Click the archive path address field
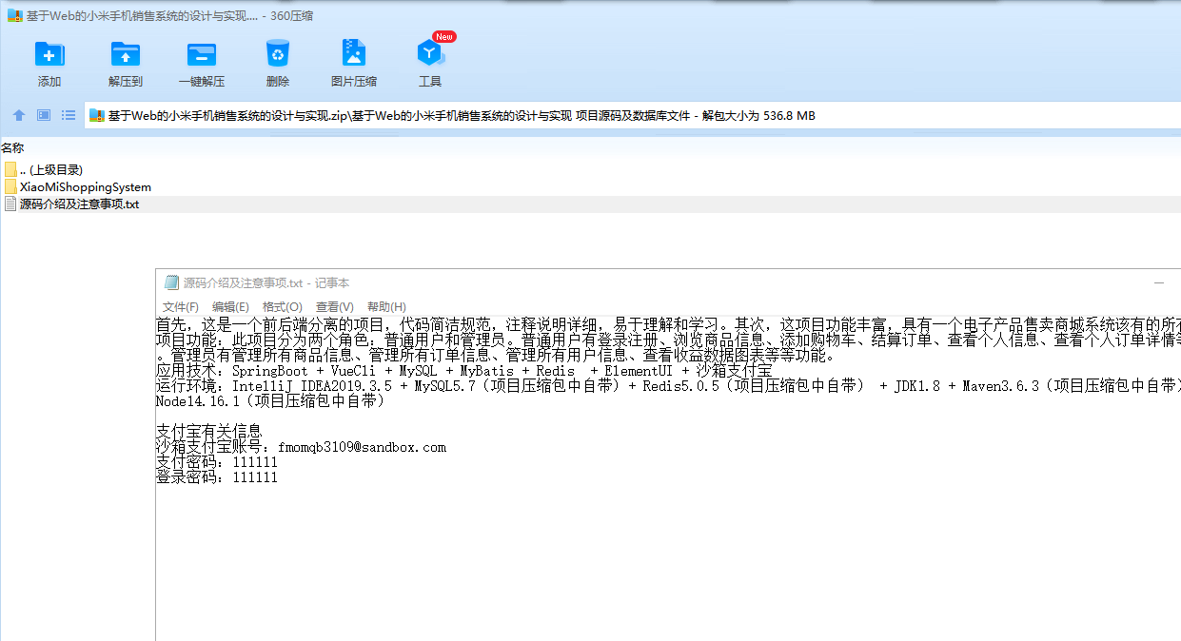The image size is (1181, 641). coord(632,116)
